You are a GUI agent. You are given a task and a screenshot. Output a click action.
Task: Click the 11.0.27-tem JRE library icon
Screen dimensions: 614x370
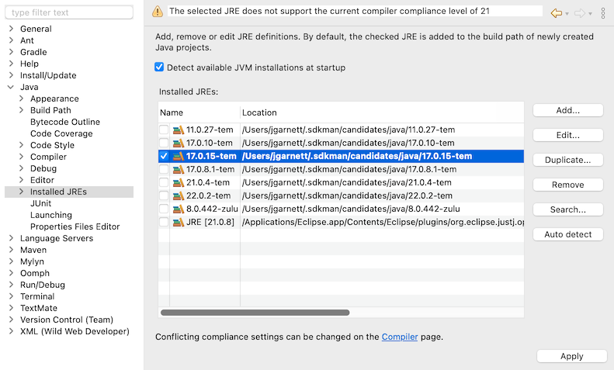(x=178, y=130)
